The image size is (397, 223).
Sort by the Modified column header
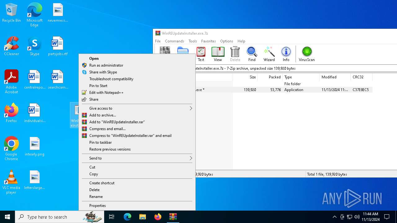coord(335,77)
